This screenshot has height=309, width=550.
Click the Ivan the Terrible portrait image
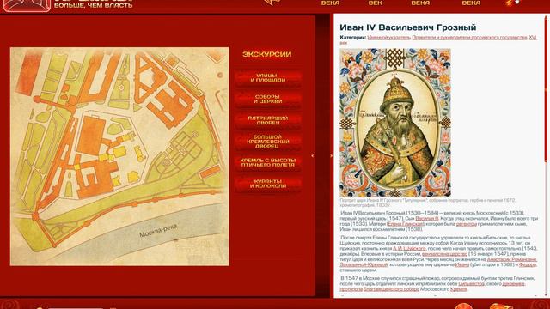[395, 123]
